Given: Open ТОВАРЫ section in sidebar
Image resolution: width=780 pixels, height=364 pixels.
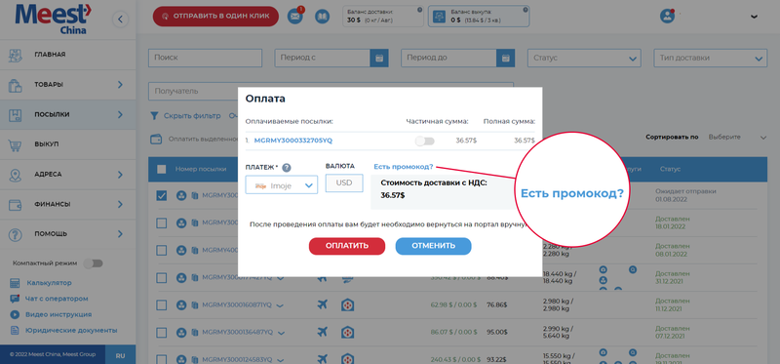Looking at the screenshot, I should point(67,85).
